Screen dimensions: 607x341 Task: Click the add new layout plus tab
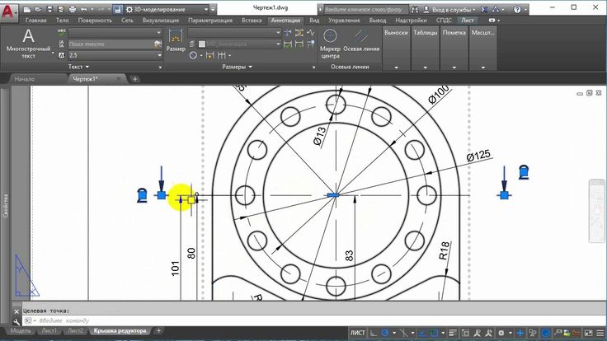[x=159, y=330]
